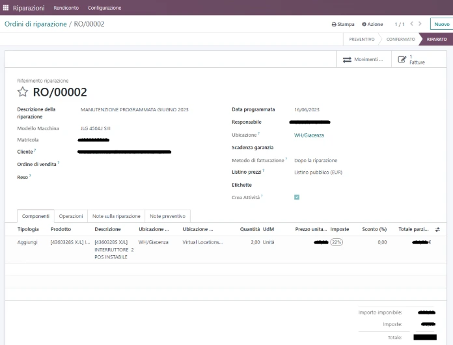Click Metodo di fatturazione Dopo la riparazione
Viewport: 453px width, 345px height.
316,160
